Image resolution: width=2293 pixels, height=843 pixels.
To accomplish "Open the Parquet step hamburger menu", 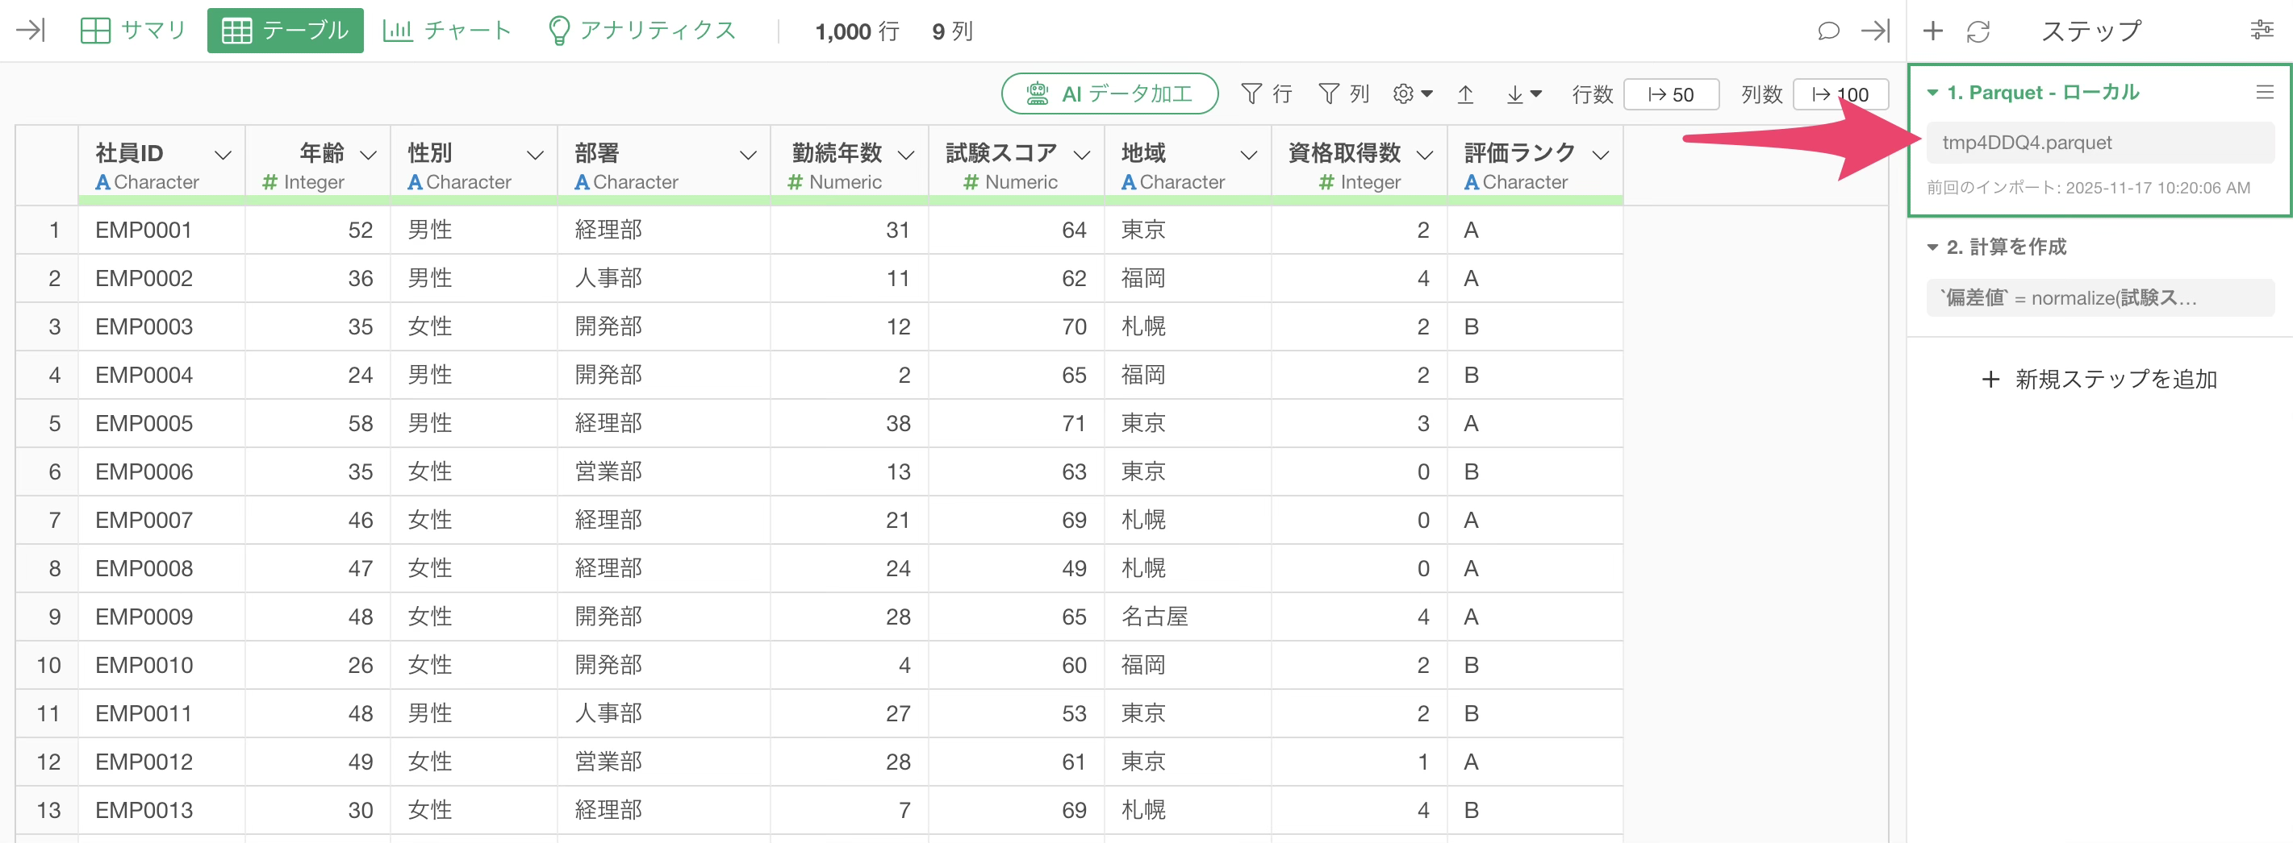I will pos(2265,93).
